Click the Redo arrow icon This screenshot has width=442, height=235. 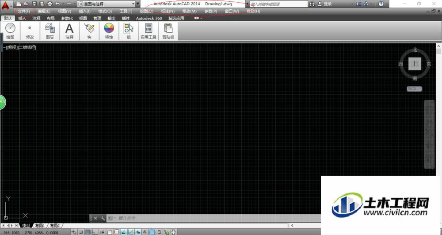[69, 4]
